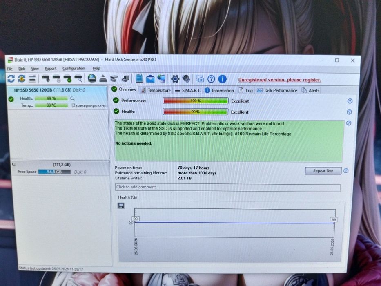Screen dimensions: 381x286
Task: Open the Log tab
Action: click(x=246, y=90)
